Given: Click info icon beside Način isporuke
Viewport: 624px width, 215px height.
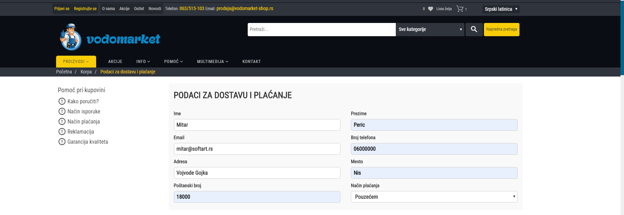Looking at the screenshot, I should point(62,111).
